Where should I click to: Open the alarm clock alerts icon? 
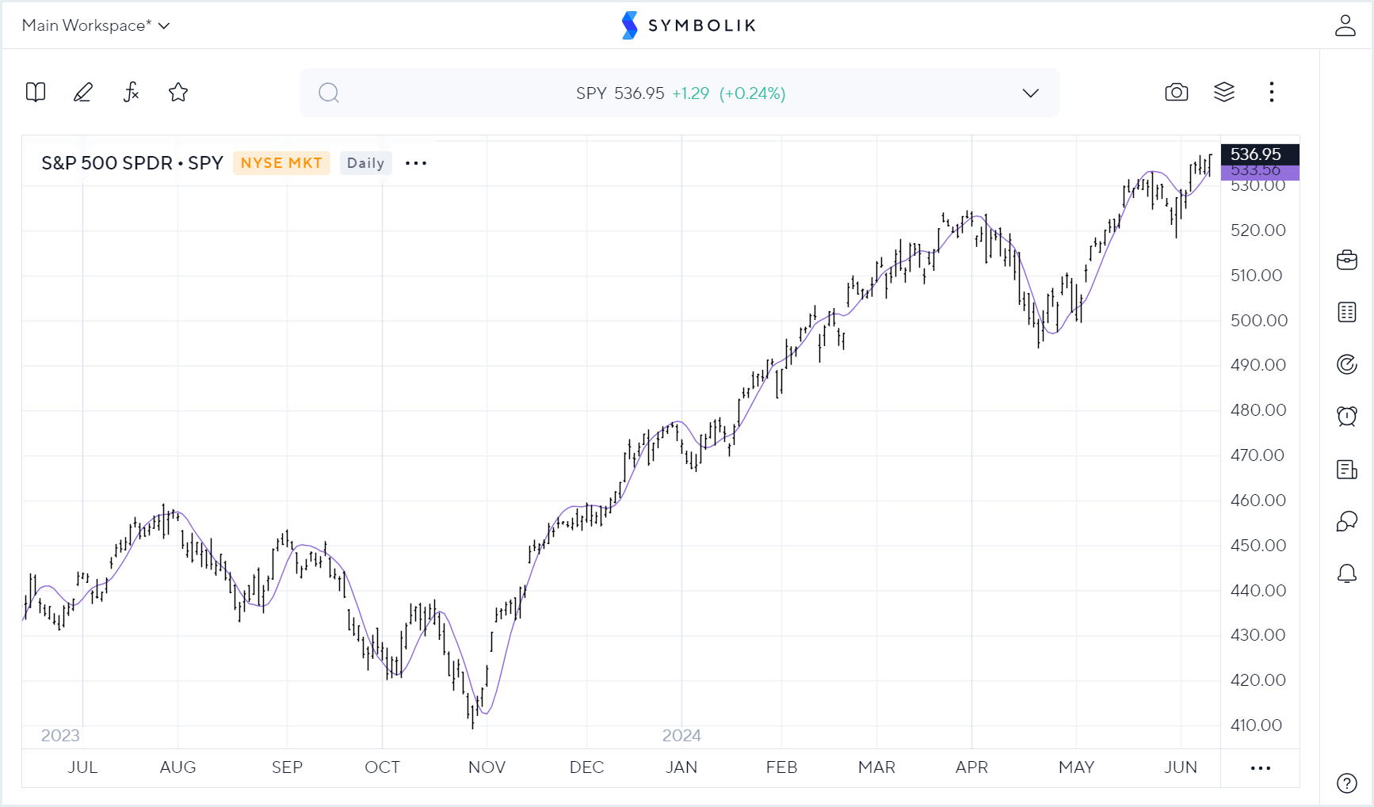click(x=1347, y=417)
